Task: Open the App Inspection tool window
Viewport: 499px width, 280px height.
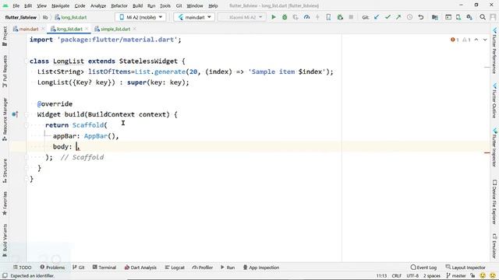Action: click(261, 268)
